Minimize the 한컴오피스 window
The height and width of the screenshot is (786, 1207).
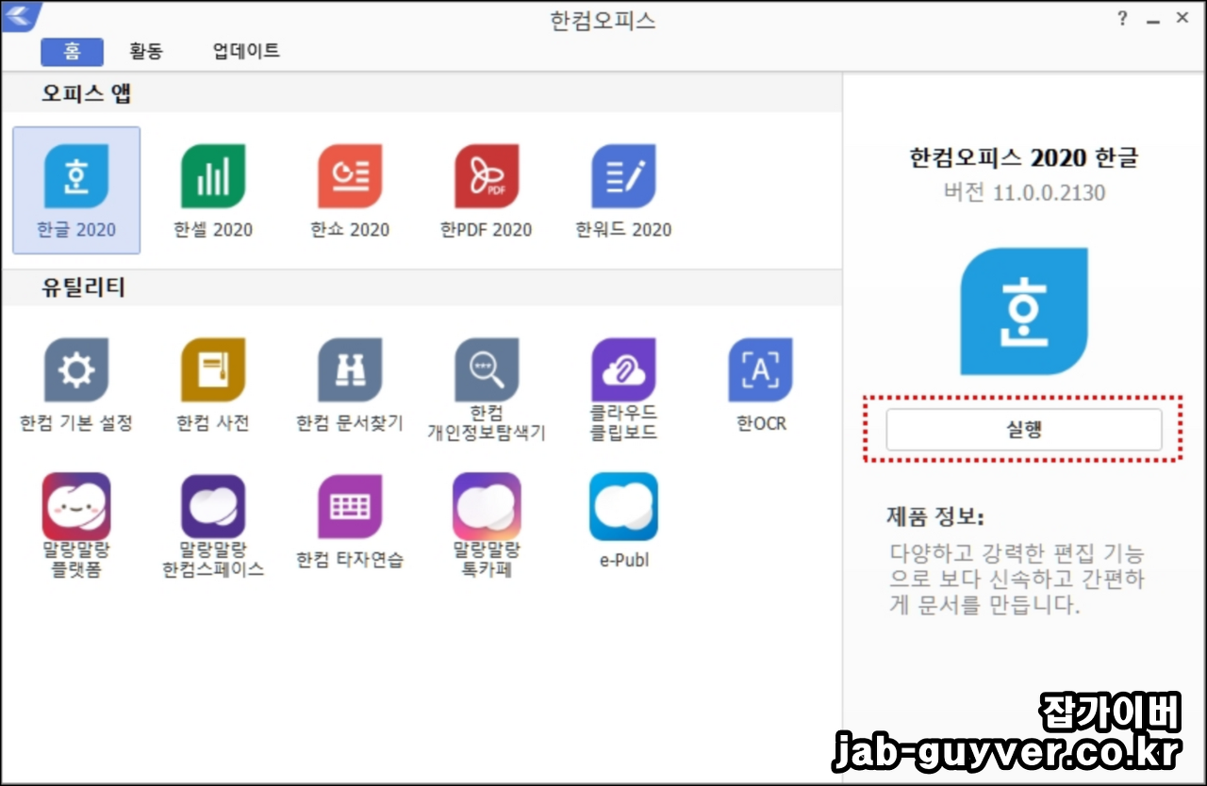[1152, 19]
